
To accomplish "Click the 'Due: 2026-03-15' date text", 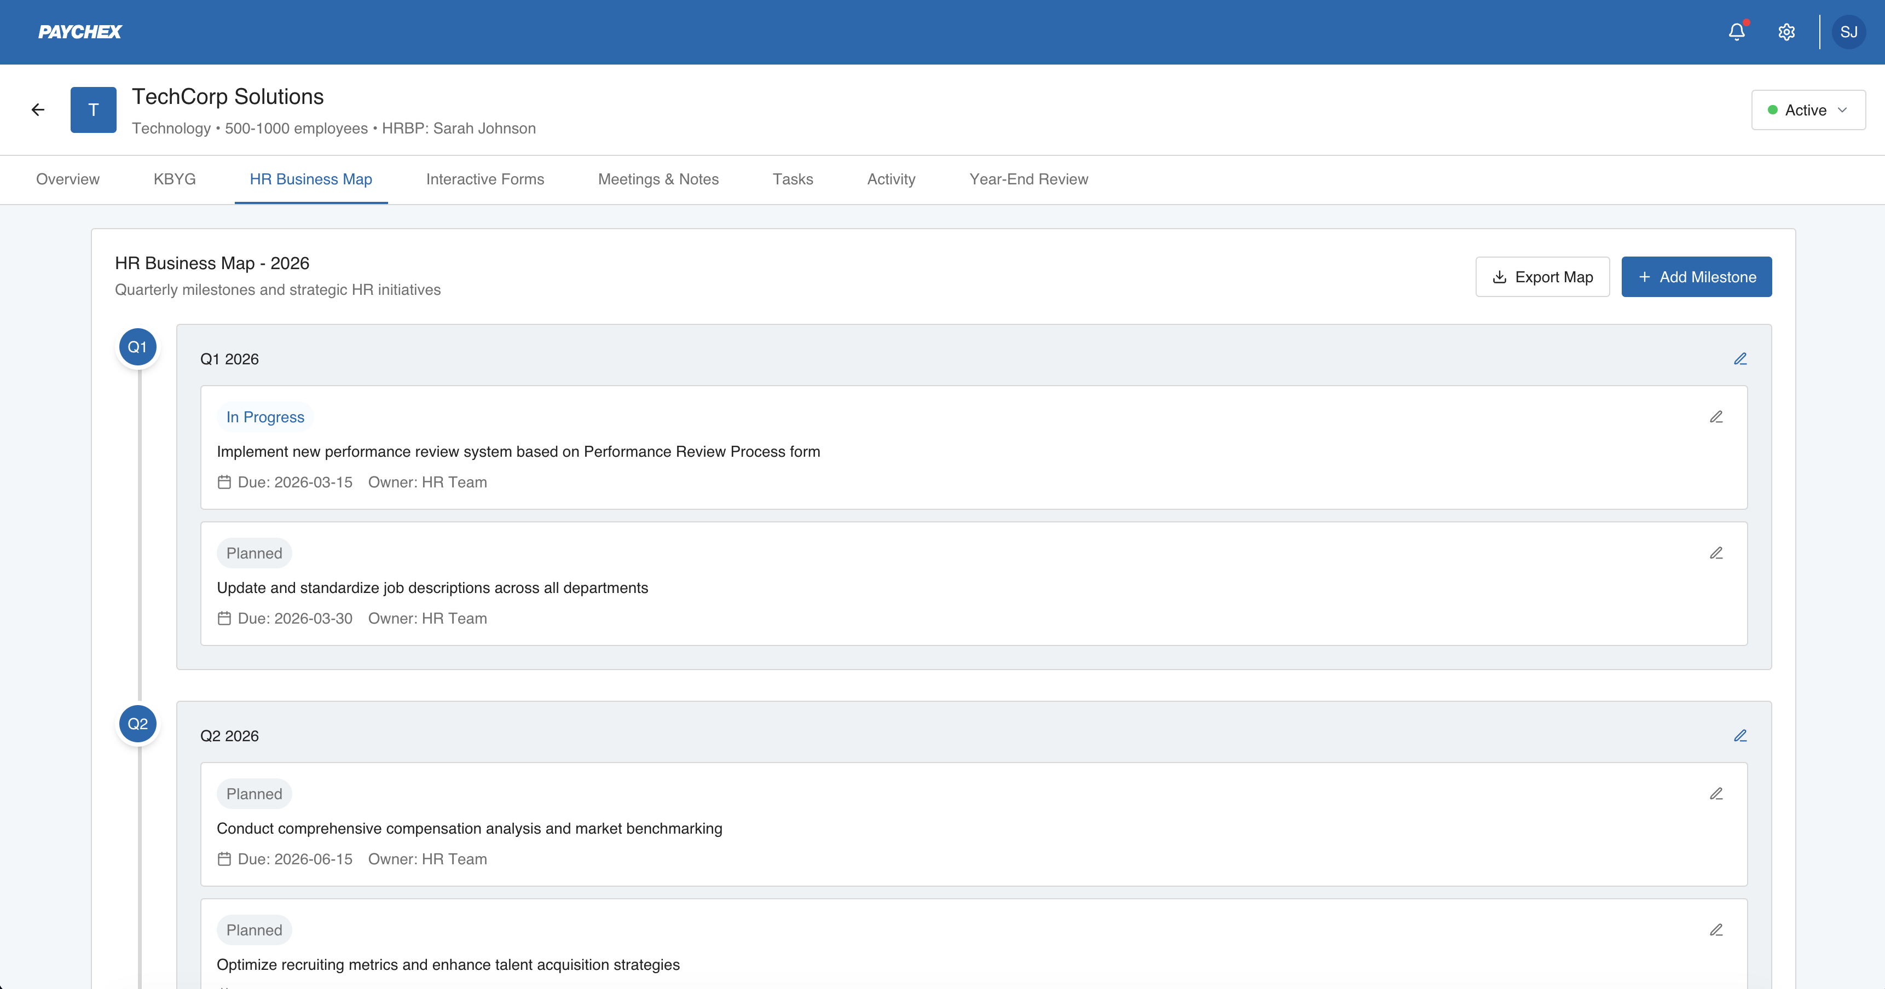I will [x=295, y=482].
